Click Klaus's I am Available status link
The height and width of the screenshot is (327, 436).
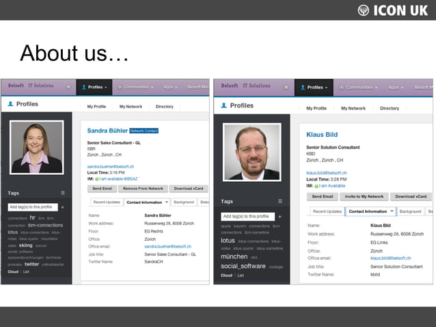point(332,185)
